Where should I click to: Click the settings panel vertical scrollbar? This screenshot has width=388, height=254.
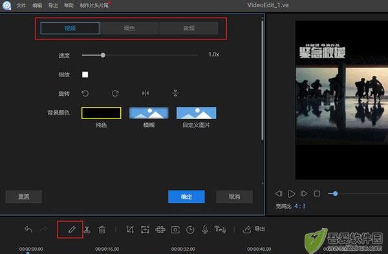click(263, 80)
